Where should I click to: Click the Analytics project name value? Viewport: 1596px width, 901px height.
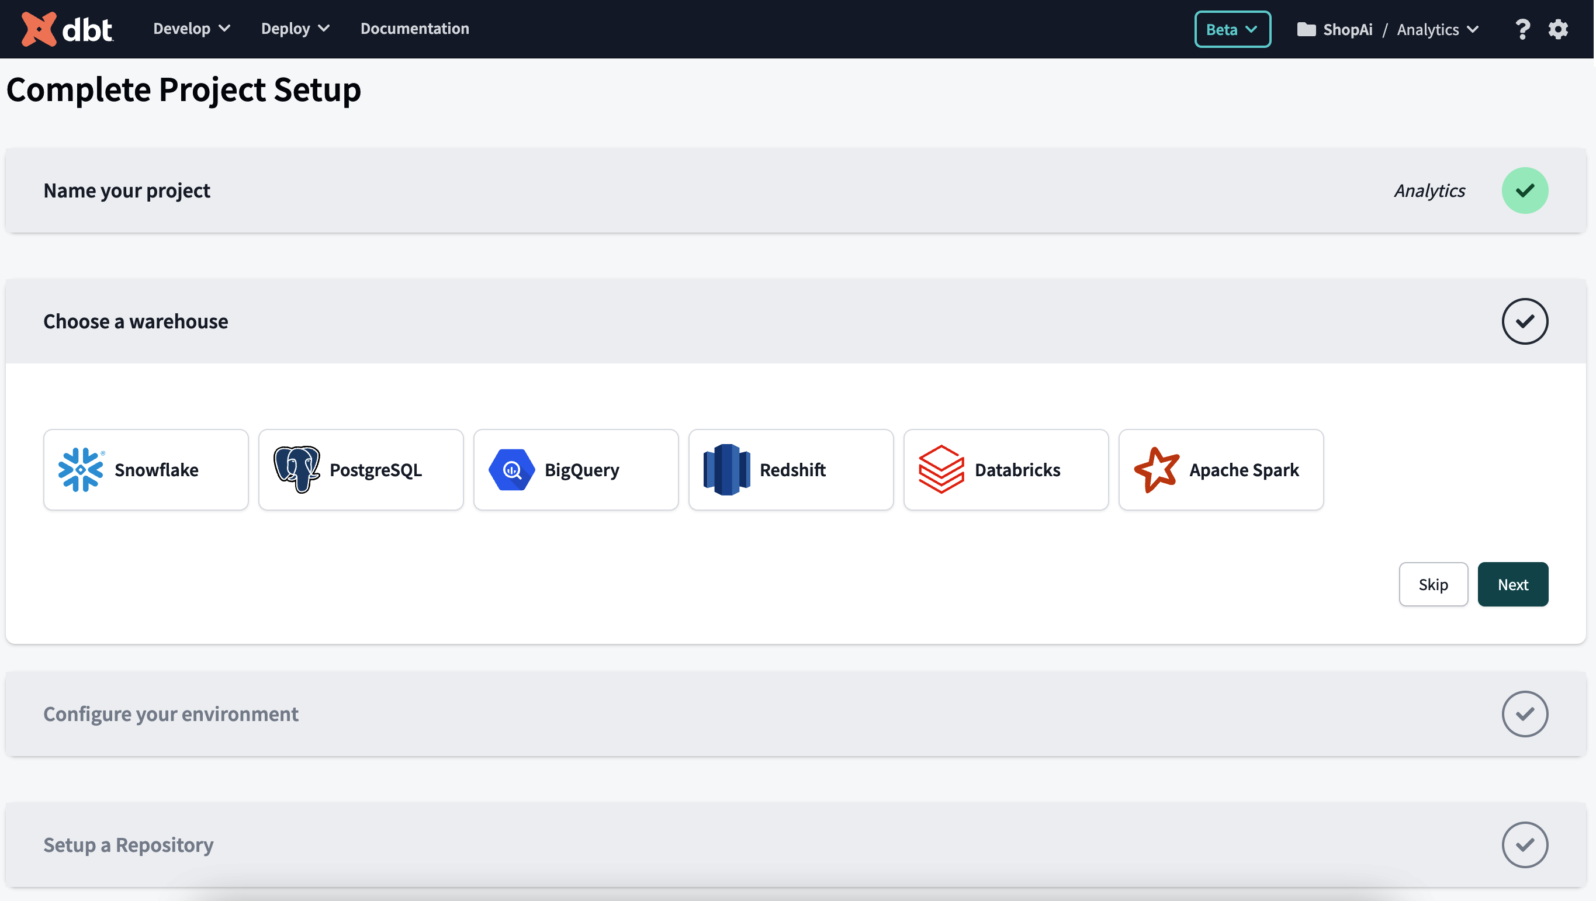click(x=1429, y=191)
